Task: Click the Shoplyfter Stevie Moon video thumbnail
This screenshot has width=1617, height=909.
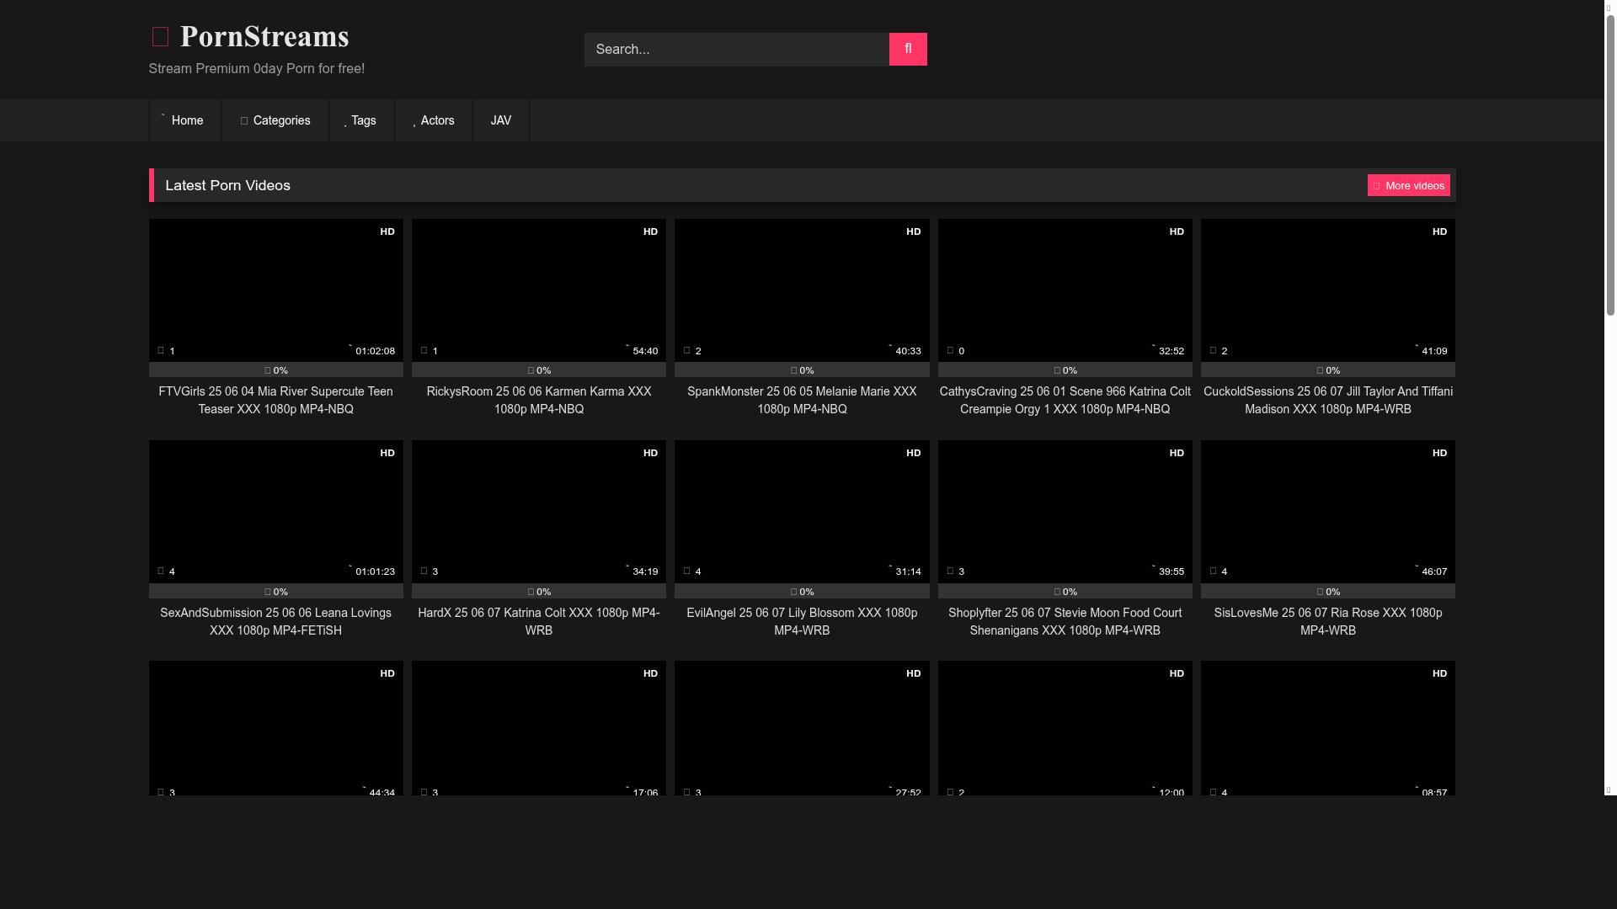Action: pos(1065,511)
